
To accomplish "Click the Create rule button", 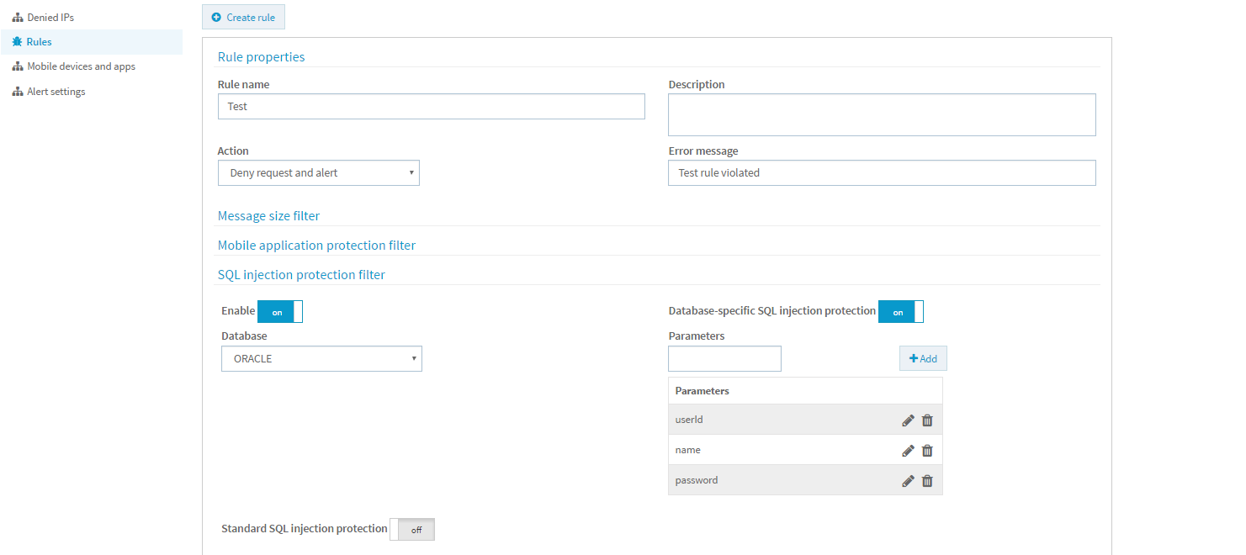I will pos(243,16).
